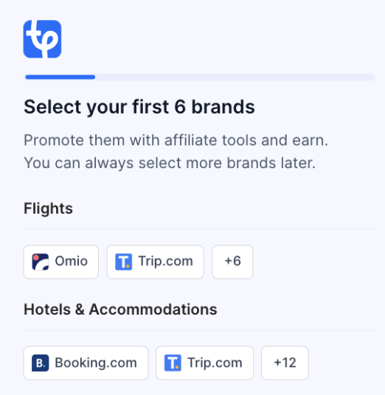
Task: Click divider line below Hotels & Accommodations heading
Action: (199, 330)
